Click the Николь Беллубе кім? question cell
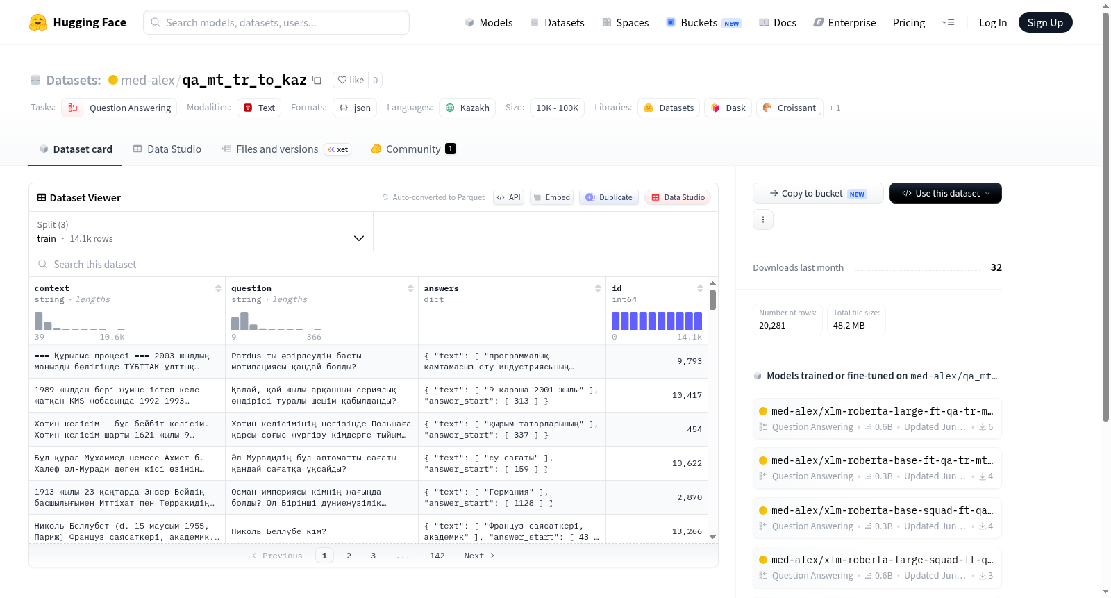This screenshot has height=598, width=1111. (321, 531)
